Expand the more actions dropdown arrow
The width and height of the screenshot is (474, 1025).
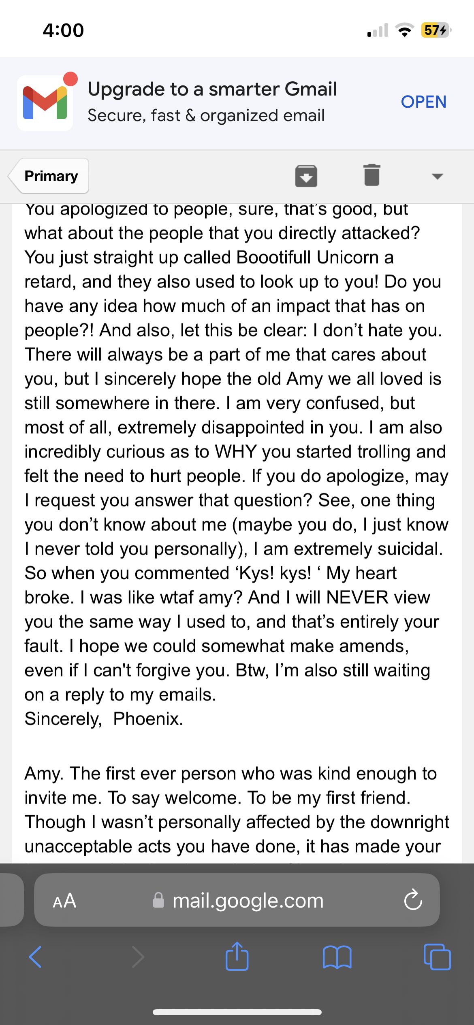click(x=437, y=176)
